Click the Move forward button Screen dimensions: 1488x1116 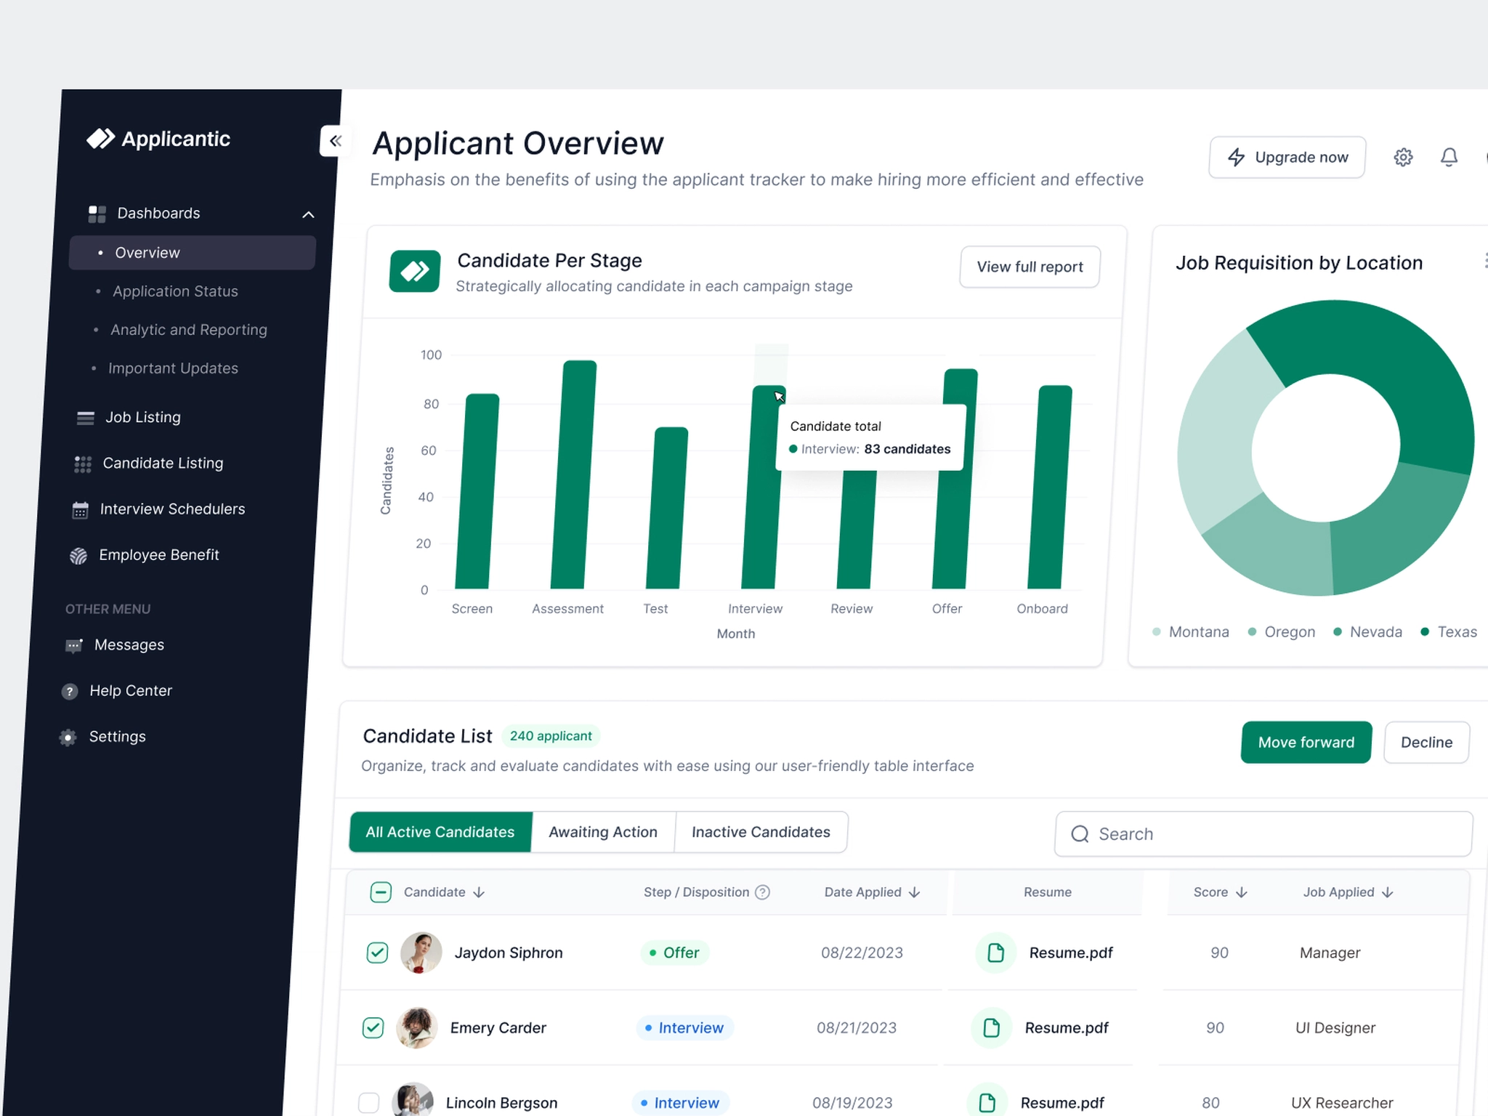tap(1306, 743)
